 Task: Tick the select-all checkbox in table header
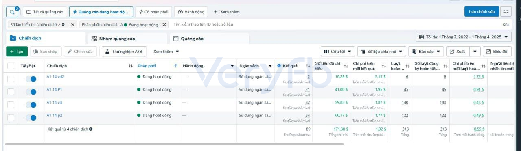[x=11, y=66]
